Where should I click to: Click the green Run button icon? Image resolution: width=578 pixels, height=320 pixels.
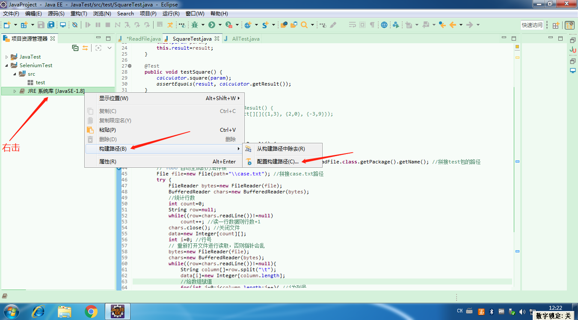point(212,25)
